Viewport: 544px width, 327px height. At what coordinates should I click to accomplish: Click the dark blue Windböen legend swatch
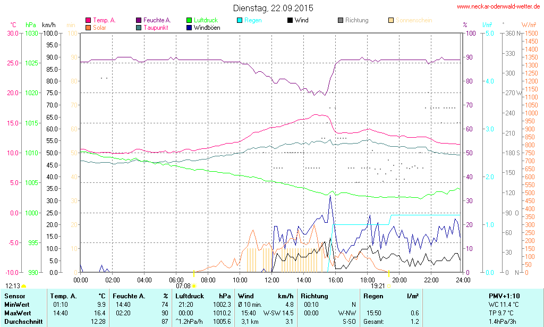point(190,27)
